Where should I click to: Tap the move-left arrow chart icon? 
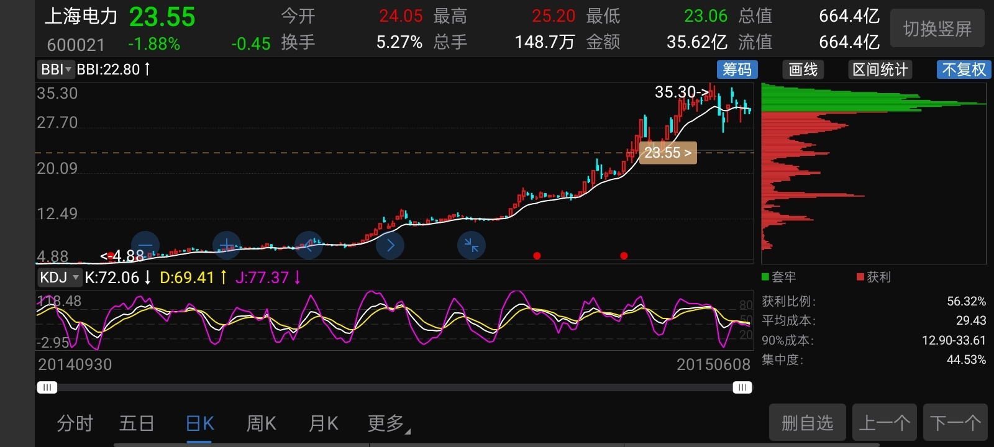[x=309, y=245]
